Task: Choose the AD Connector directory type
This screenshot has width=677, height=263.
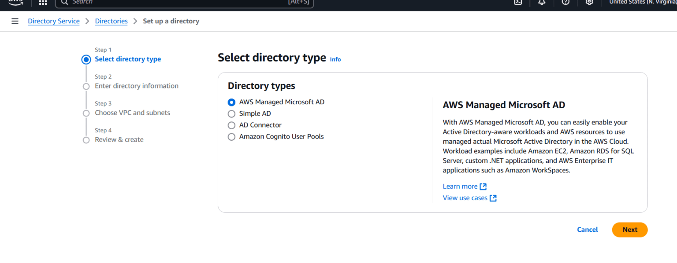Action: [x=232, y=125]
